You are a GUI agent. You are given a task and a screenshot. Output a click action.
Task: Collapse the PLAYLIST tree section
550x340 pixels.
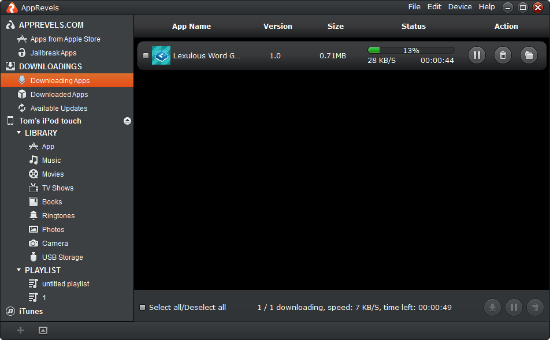coord(19,270)
